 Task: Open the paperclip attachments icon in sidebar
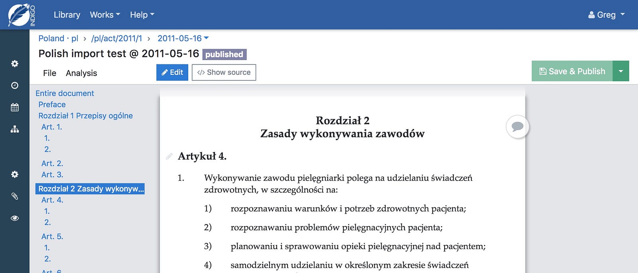(15, 196)
